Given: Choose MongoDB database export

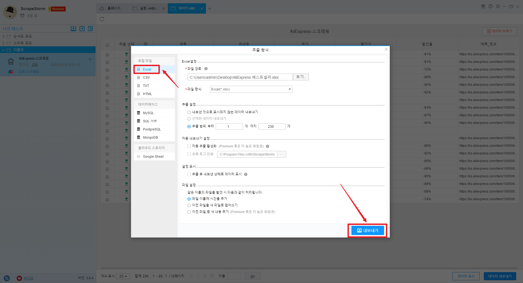Looking at the screenshot, I should [154, 138].
